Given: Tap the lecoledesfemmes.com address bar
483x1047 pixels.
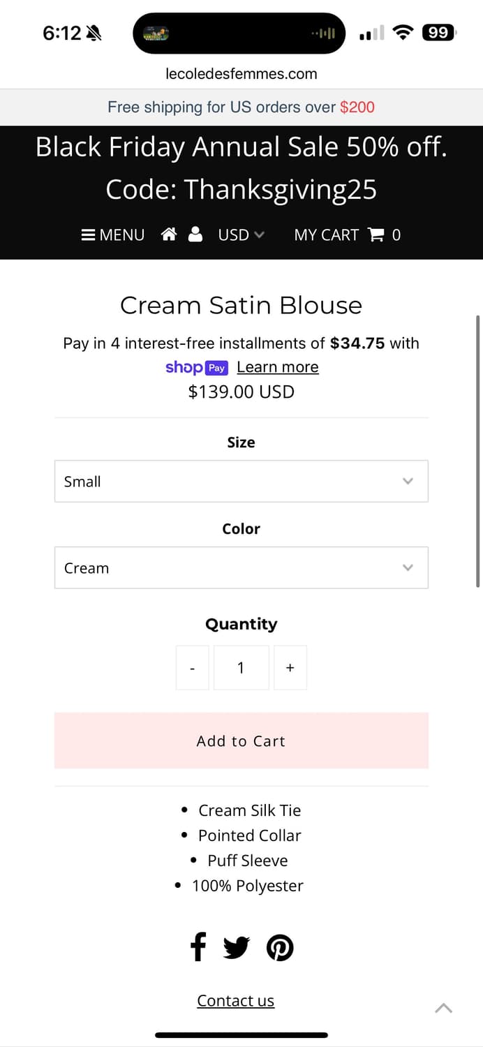Looking at the screenshot, I should coord(241,74).
